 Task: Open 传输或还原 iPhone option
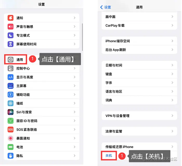(139, 147)
